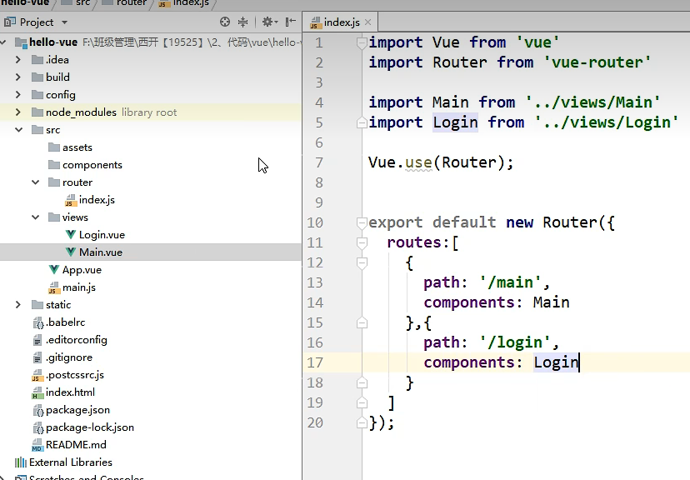The width and height of the screenshot is (690, 480).
Task: Click 'routes' property on line 11
Action: (414, 242)
